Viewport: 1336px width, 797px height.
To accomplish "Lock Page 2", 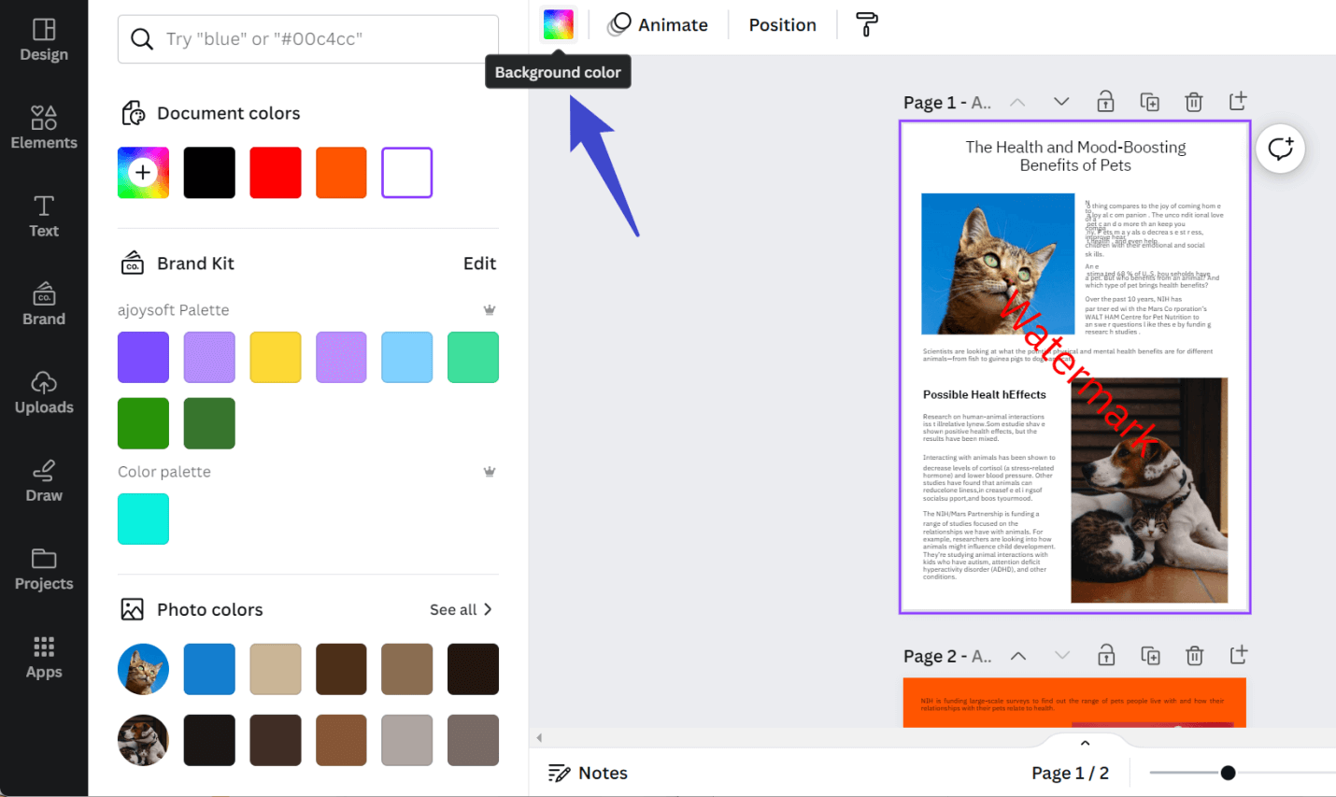I will (x=1105, y=656).
